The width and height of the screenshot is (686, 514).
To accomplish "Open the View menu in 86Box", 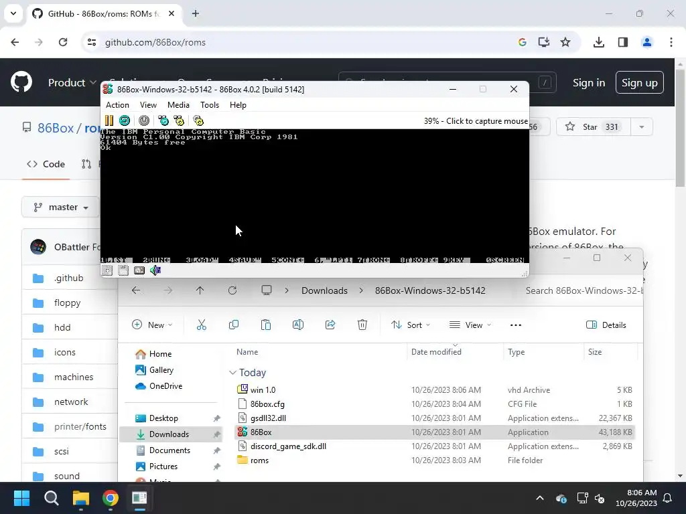I will pos(148,105).
